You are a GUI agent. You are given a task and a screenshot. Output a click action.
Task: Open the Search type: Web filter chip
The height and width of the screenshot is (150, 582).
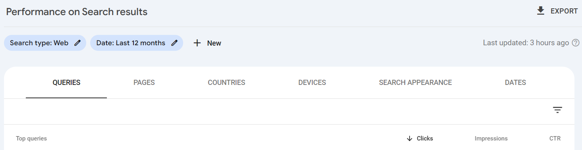(45, 43)
